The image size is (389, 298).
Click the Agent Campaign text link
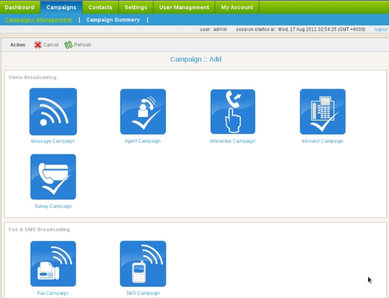(143, 141)
